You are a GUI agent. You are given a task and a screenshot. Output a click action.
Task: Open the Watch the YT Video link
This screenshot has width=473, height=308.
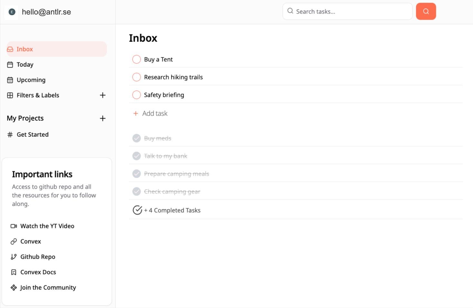(x=47, y=226)
